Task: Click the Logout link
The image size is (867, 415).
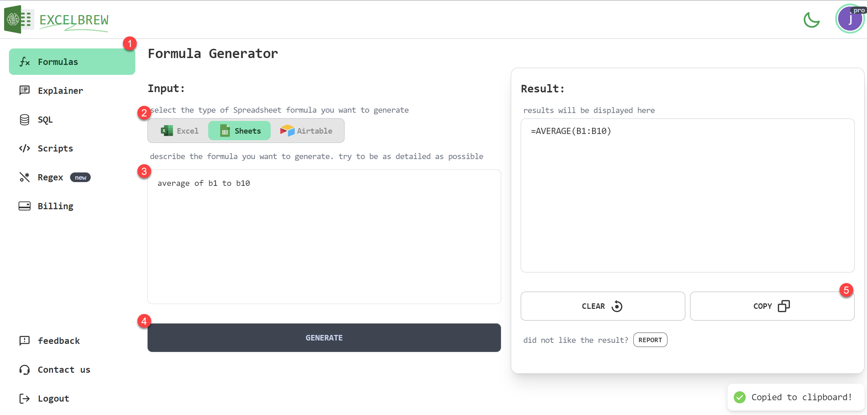Action: pos(53,399)
